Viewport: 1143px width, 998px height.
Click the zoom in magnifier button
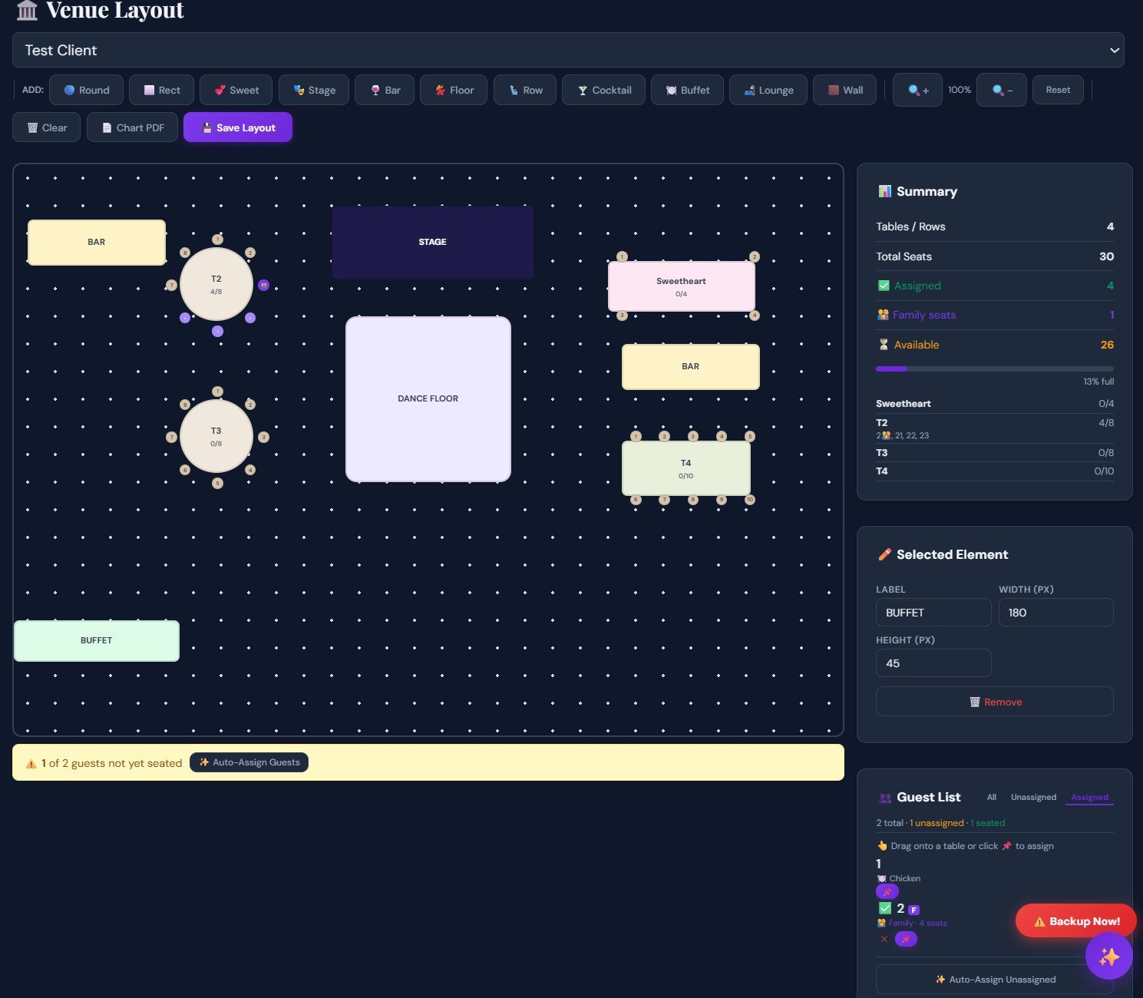click(917, 90)
